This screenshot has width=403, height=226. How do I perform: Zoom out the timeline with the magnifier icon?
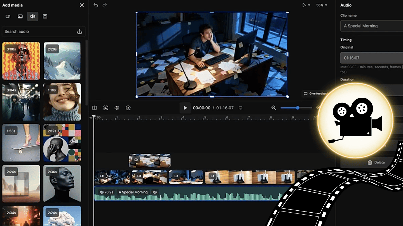point(274,108)
